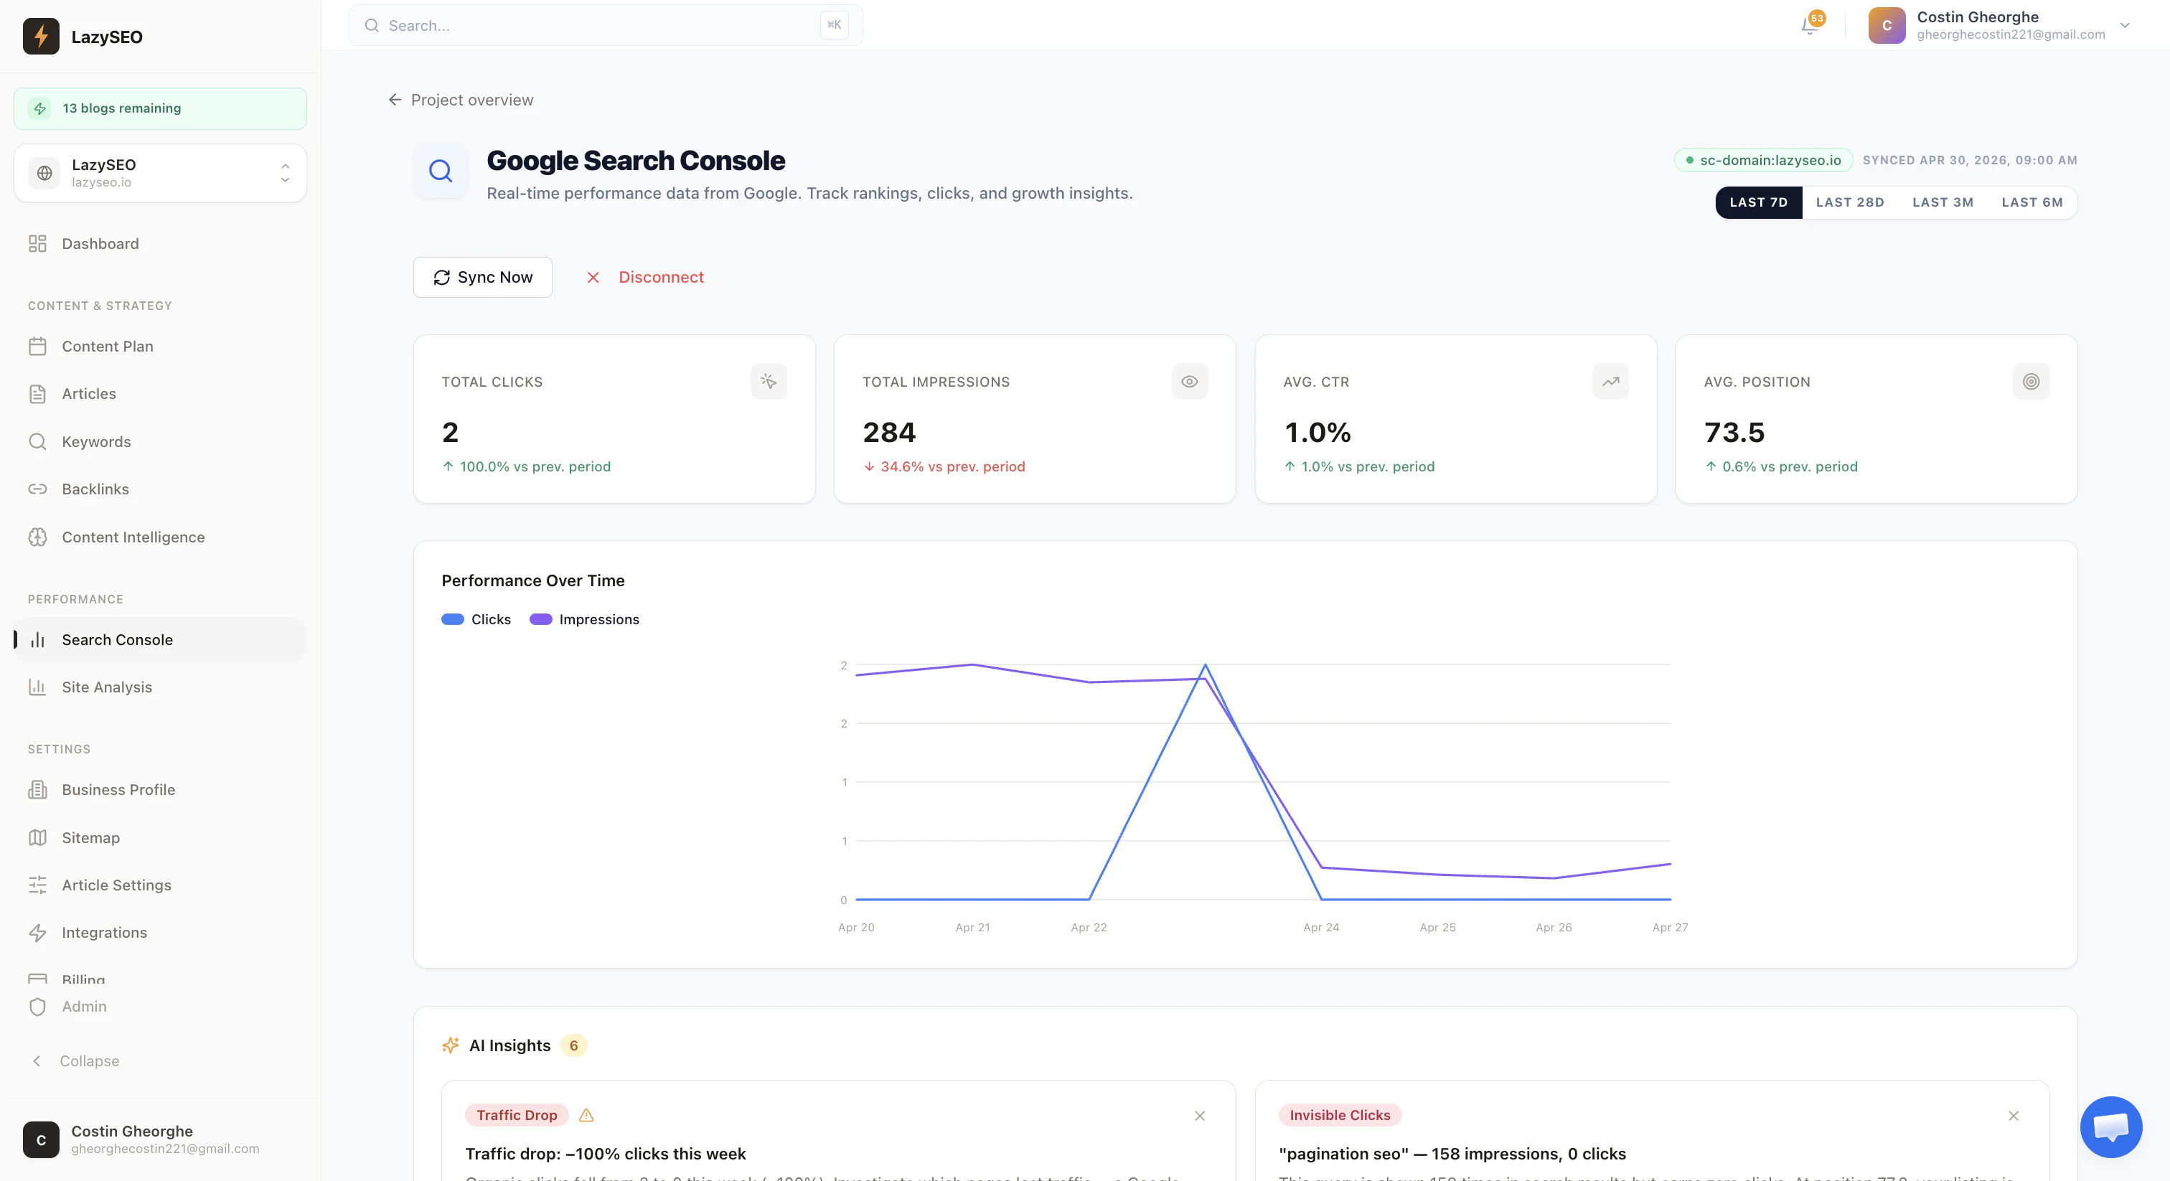Click the Avg. Position target icon
The width and height of the screenshot is (2170, 1181).
(x=2031, y=382)
